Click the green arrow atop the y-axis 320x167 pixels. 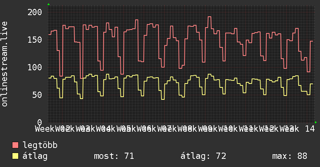pyautogui.click(x=49, y=4)
